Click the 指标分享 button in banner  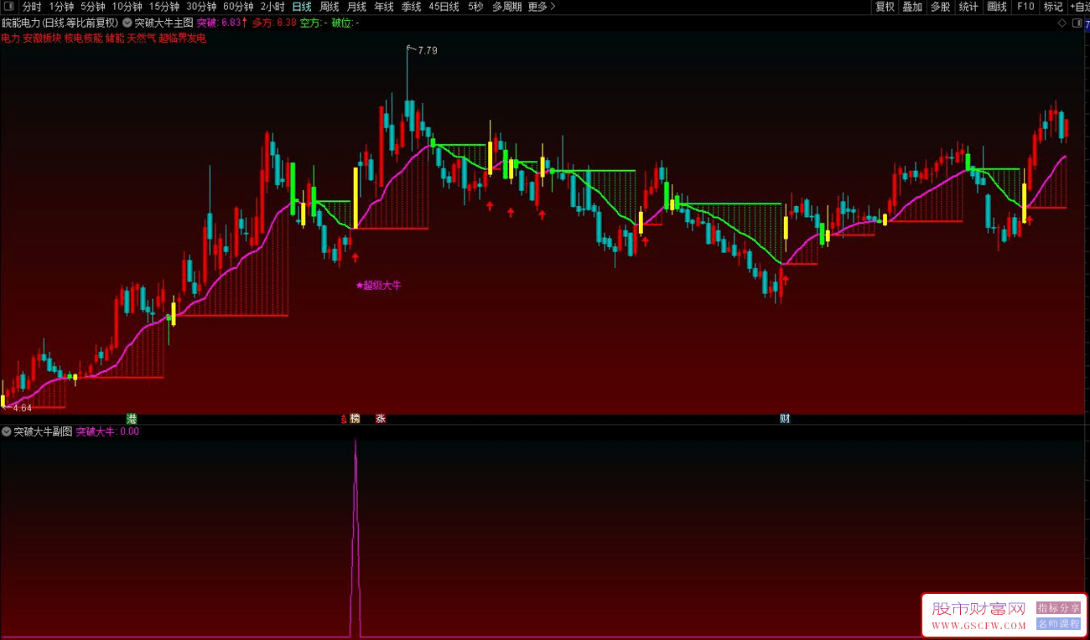pyautogui.click(x=1059, y=608)
